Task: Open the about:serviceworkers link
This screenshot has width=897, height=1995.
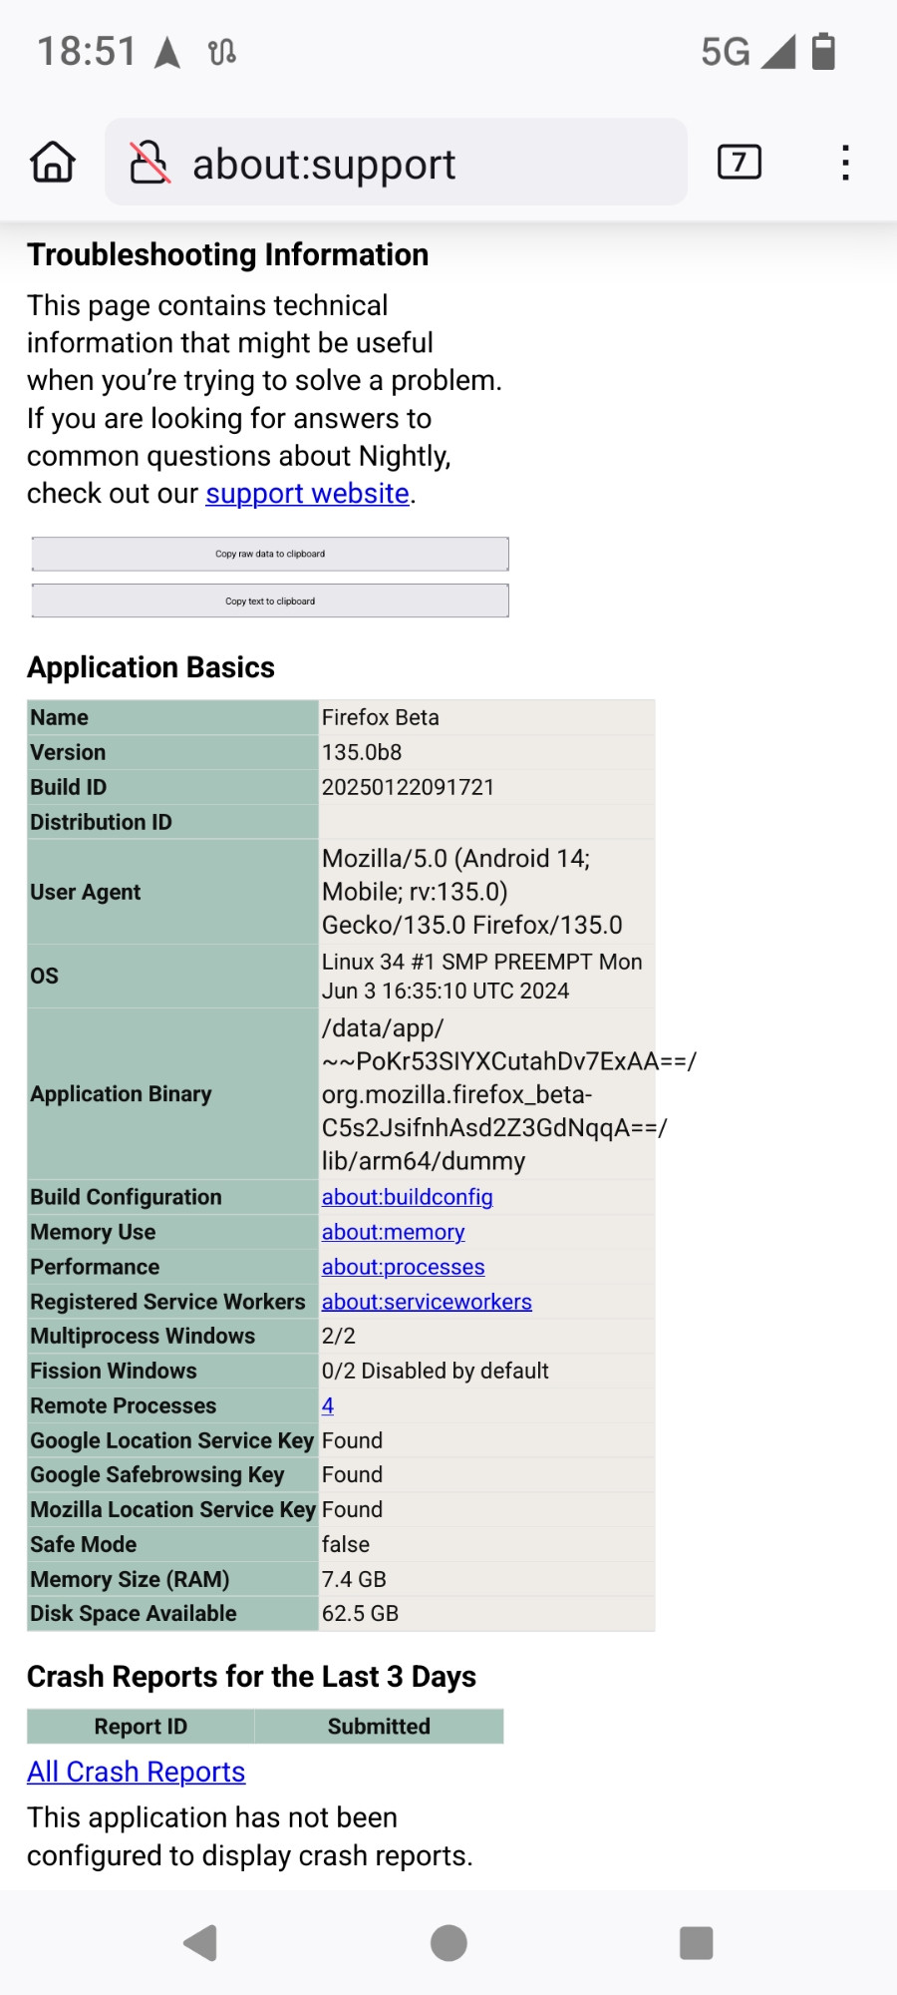Action: tap(427, 1302)
